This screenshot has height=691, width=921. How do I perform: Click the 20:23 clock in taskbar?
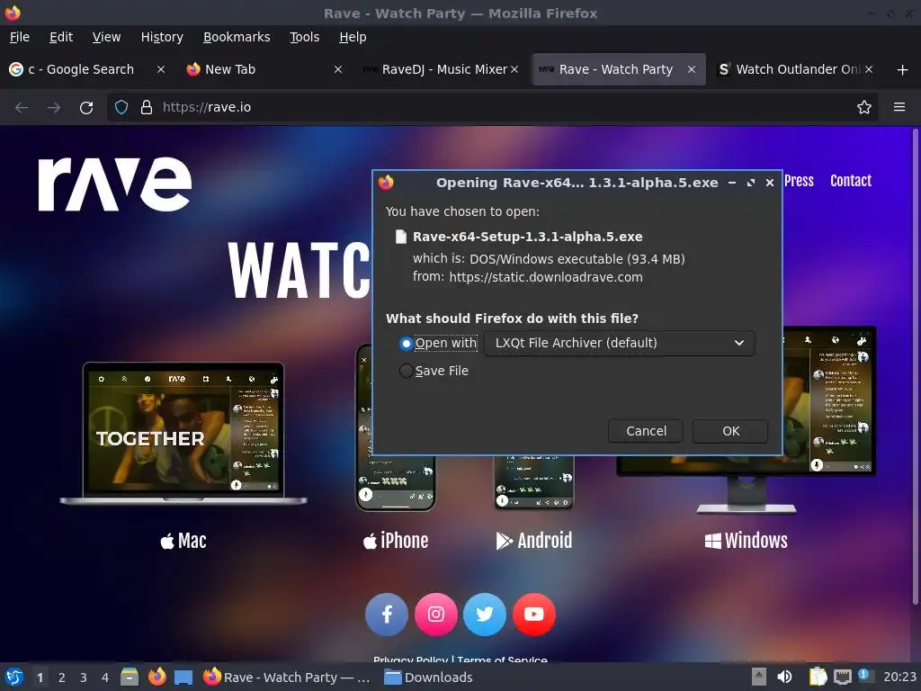899,678
